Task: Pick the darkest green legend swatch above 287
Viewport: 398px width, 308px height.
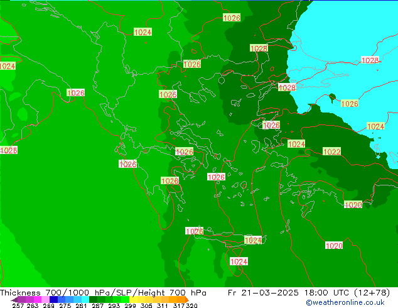Action: pos(93,300)
